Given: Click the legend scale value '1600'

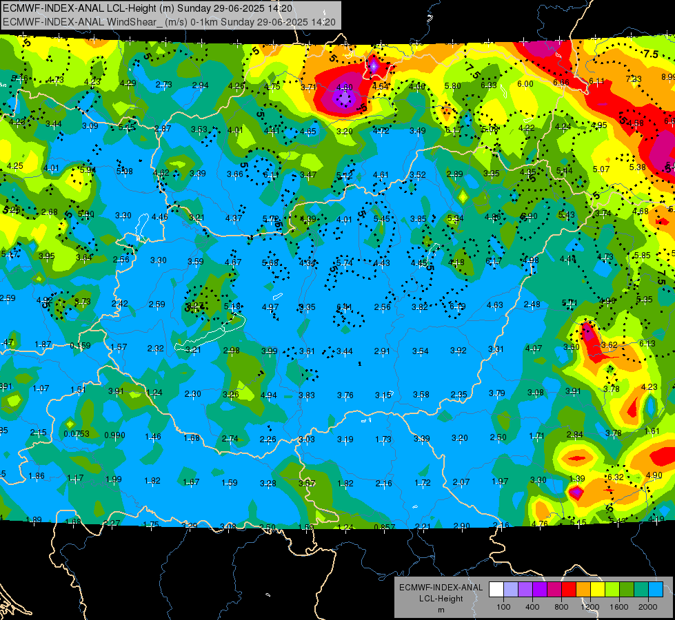Looking at the screenshot, I should click(x=619, y=607).
